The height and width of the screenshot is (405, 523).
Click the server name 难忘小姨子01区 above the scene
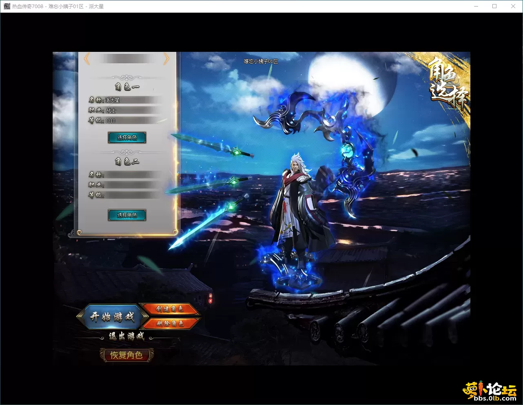pos(261,62)
